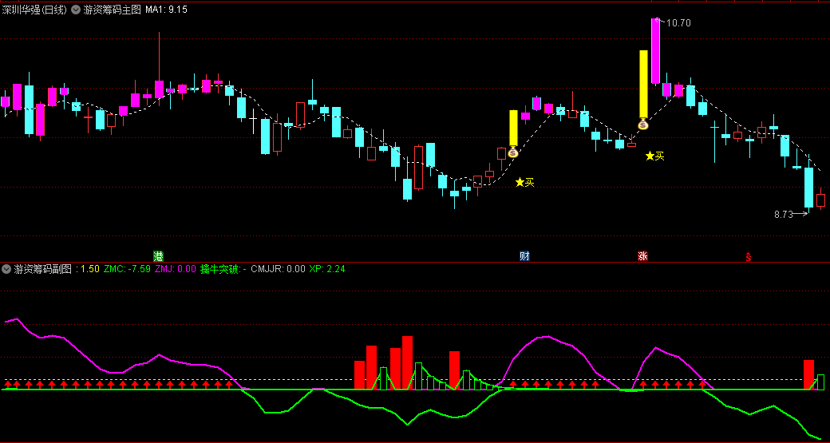Click the ZMJ: 0.00 readout
The width and height of the screenshot is (830, 443).
tap(176, 269)
